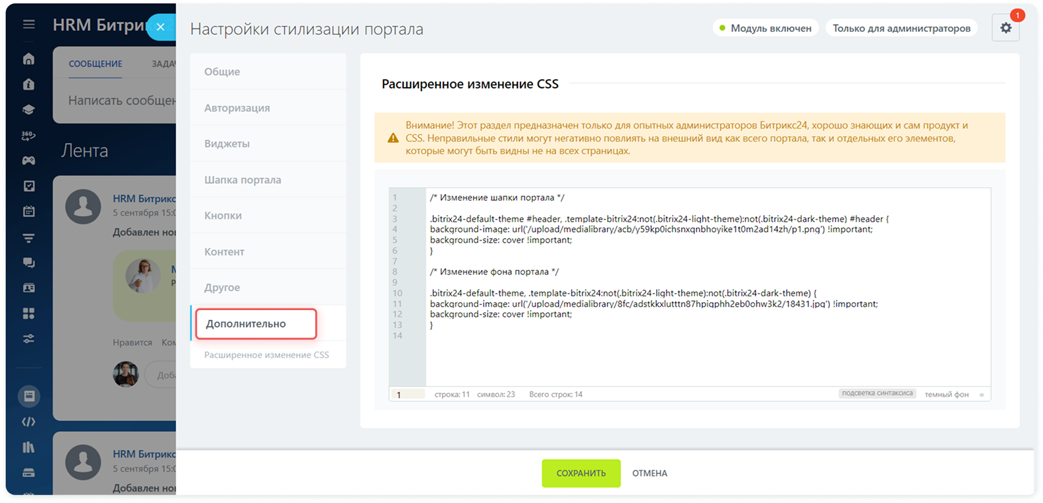Screen dimensions: 1043x503
Task: Click the chat bubbles icon in sidebar
Action: point(28,262)
